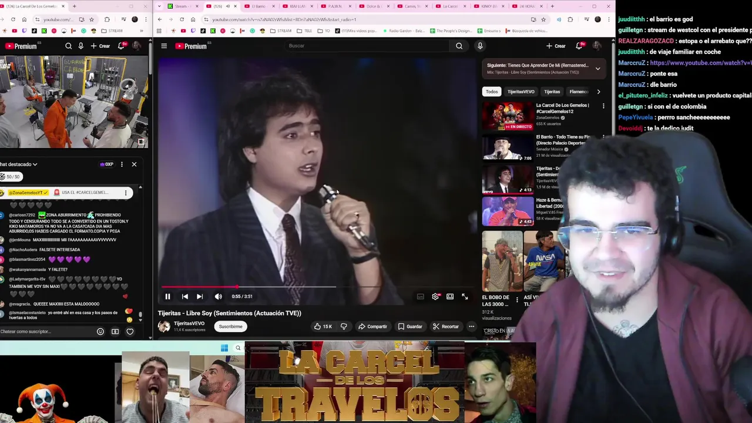Bookmark this page star in main window
The image size is (752, 423).
click(x=543, y=19)
